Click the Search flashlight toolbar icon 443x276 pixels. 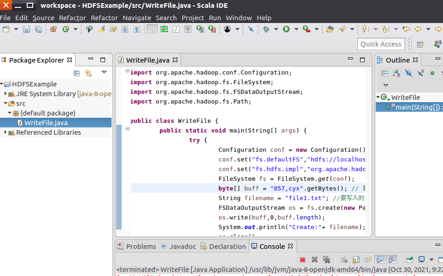342,29
